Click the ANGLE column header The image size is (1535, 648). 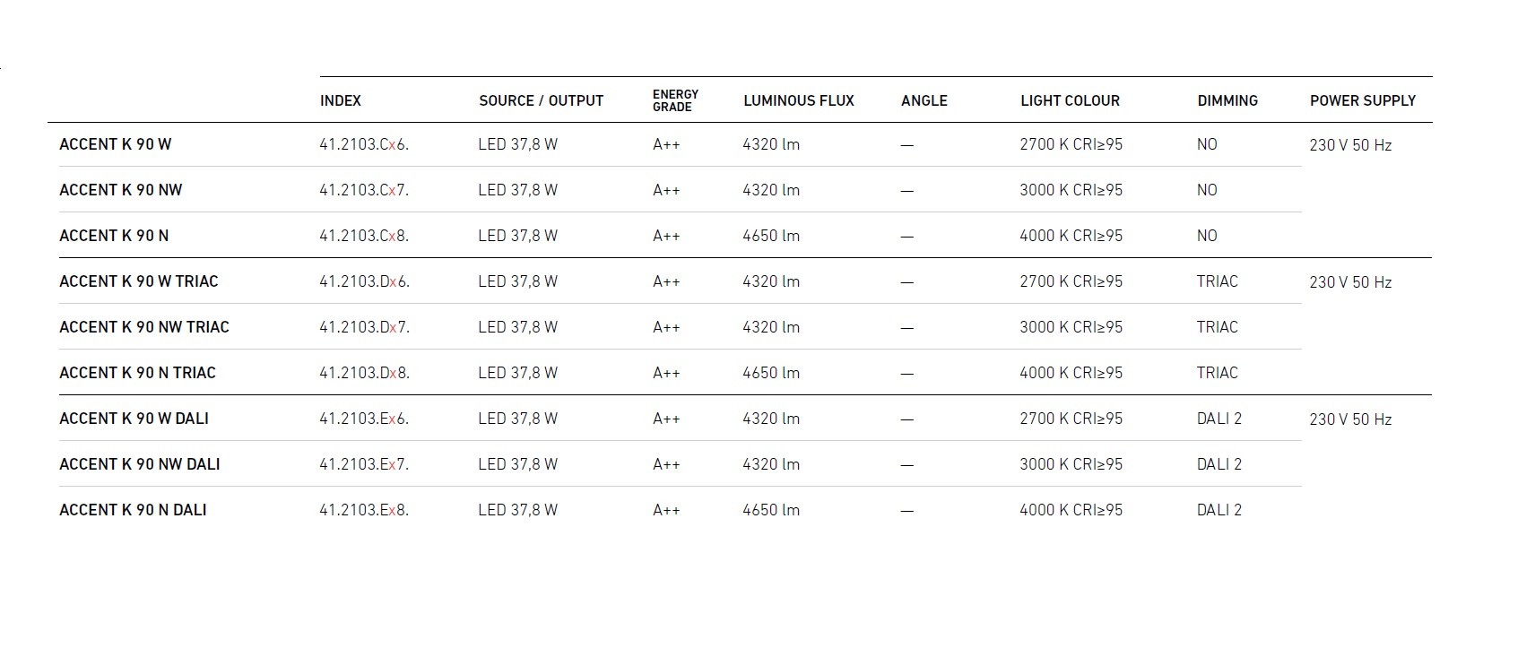pos(924,100)
